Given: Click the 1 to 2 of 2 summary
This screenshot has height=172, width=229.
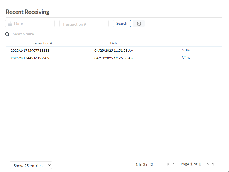Looking at the screenshot, I should pyautogui.click(x=144, y=165).
